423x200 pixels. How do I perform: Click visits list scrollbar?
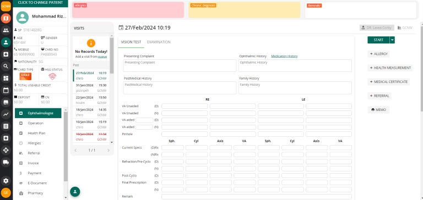pyautogui.click(x=112, y=55)
